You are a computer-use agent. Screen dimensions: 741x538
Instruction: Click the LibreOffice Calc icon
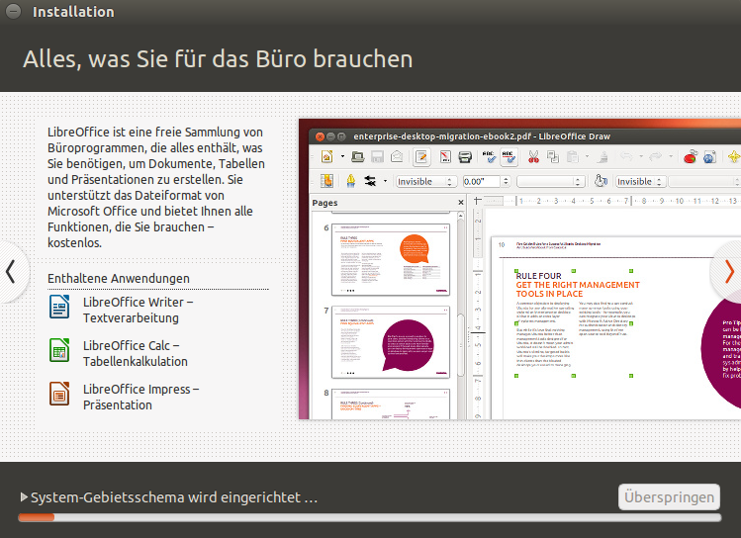(59, 350)
